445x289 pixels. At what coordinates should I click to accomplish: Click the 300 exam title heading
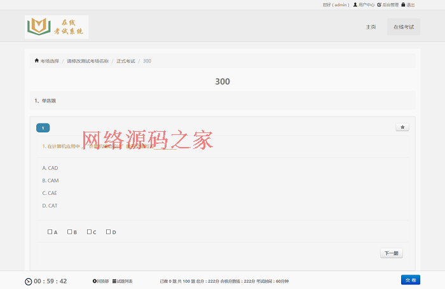point(222,81)
